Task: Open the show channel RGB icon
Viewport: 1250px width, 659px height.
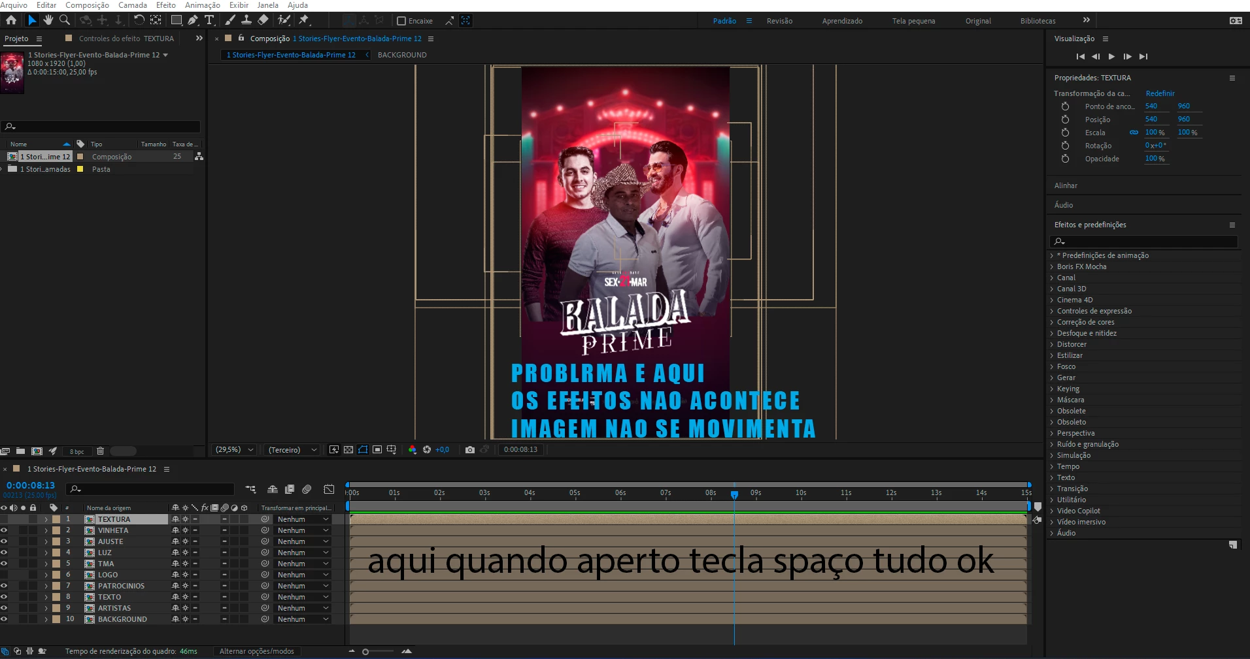Action: tap(412, 449)
